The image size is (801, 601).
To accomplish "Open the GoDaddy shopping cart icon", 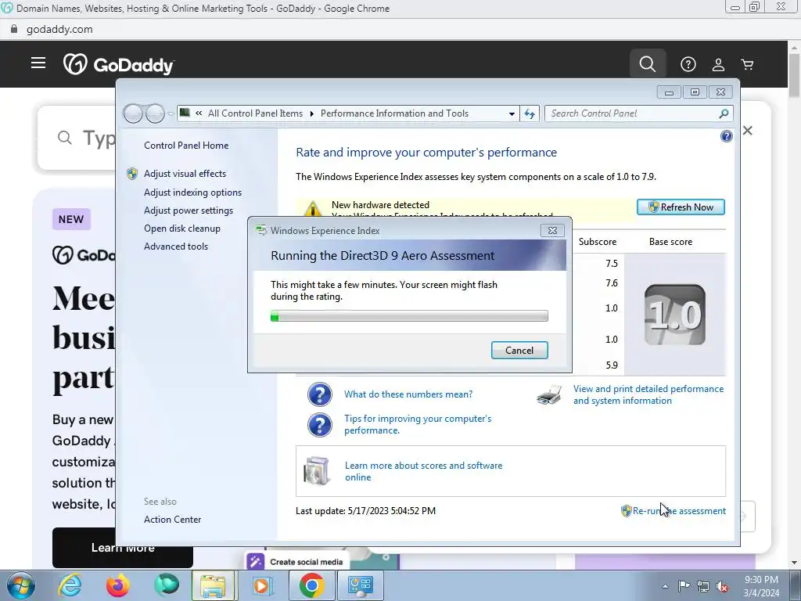I will 747,64.
